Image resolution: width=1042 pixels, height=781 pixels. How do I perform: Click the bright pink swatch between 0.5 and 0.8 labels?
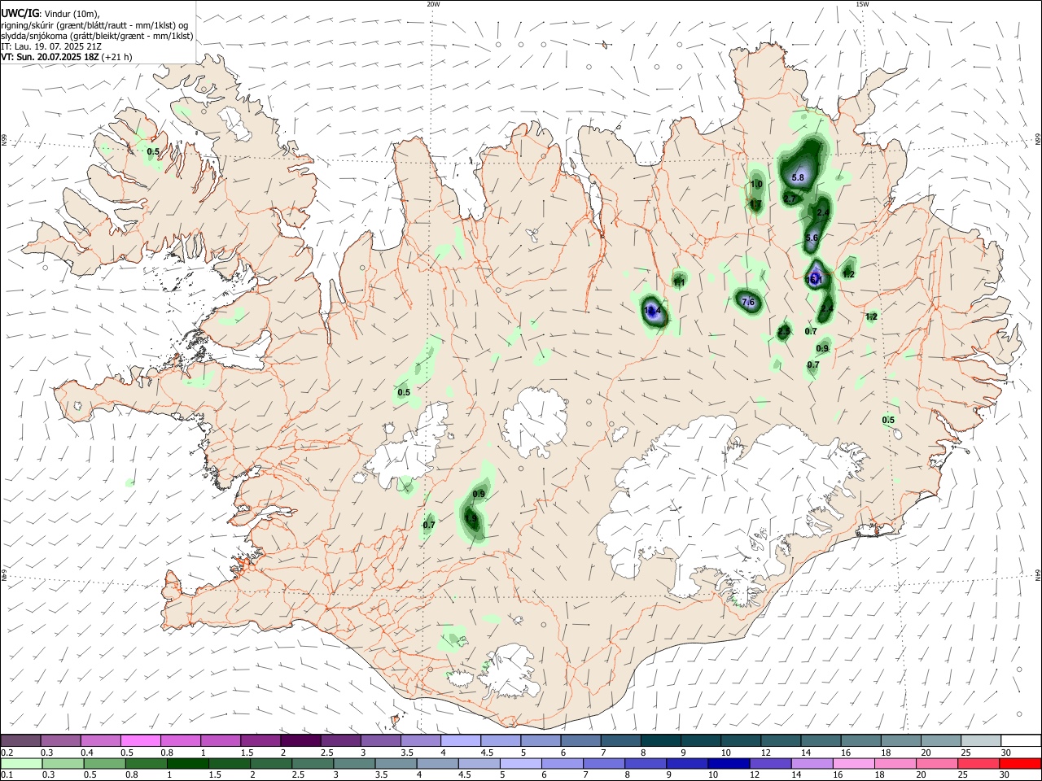tap(140, 741)
